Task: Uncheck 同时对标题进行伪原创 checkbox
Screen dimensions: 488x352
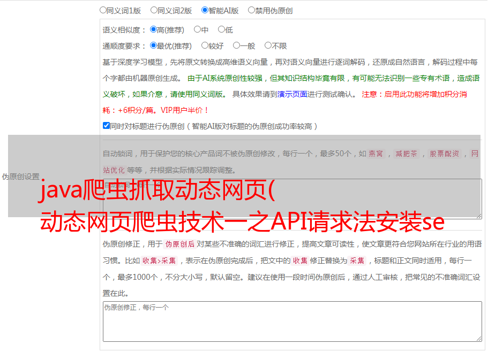Action: (106, 126)
